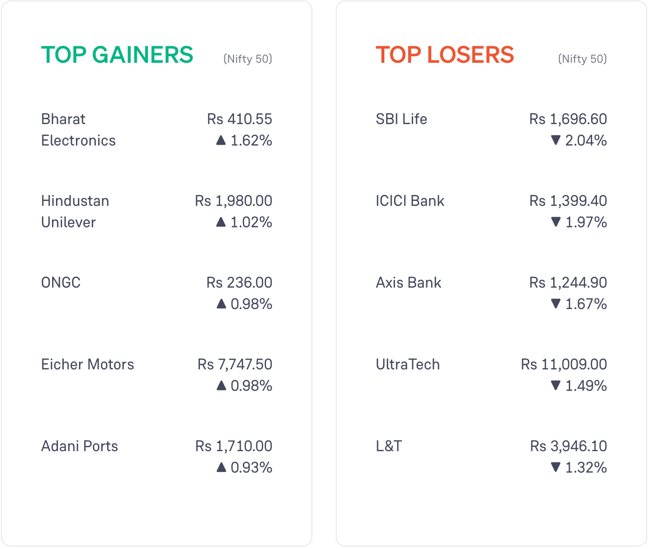The image size is (652, 549).
Task: Click the down arrow for Axis Bank 1.67%
Action: [556, 304]
